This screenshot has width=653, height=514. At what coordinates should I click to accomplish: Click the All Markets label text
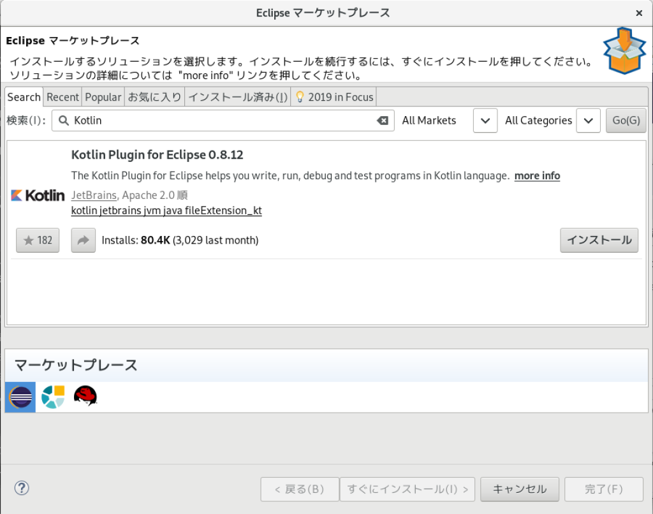[429, 121]
